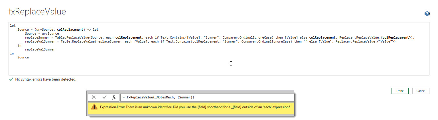Viewport: 438px width, 120px height.
Task: Click the 'Source = (qrySource, colReplacement)' line
Action: [58, 30]
